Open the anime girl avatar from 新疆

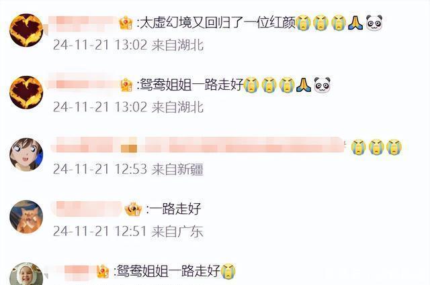coord(26,154)
